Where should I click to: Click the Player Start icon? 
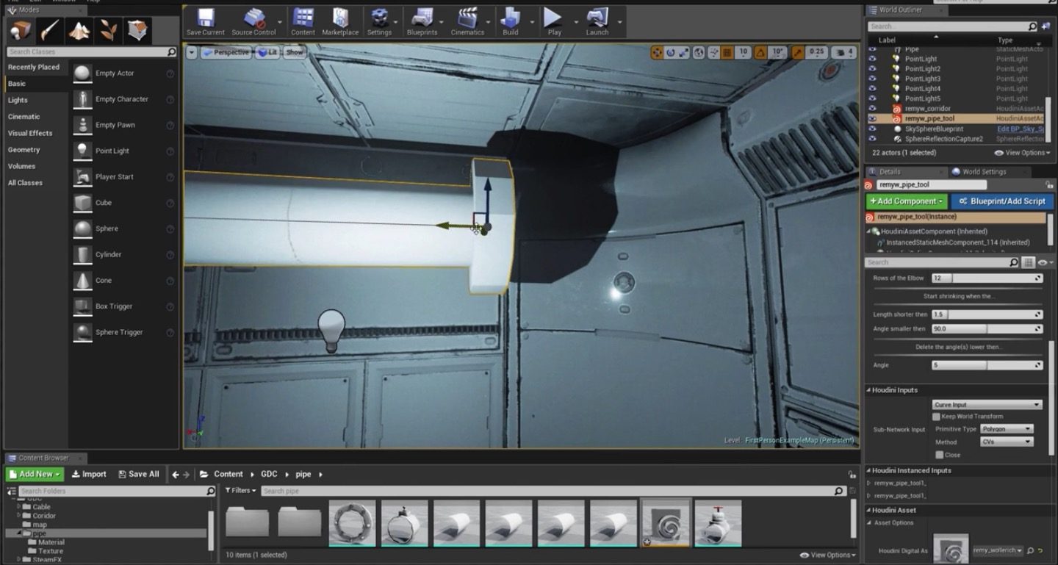tap(82, 176)
